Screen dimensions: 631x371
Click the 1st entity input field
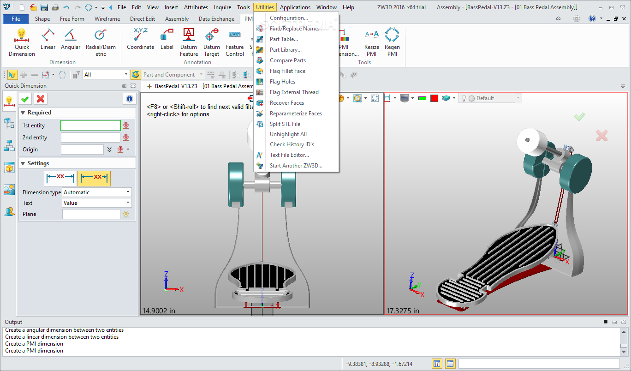click(x=90, y=126)
